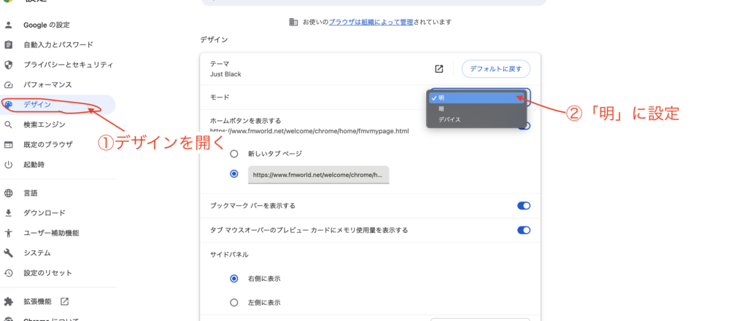Viewport: 747px width, 321px height.
Task: Select the custom home URL radio button
Action: (x=234, y=174)
